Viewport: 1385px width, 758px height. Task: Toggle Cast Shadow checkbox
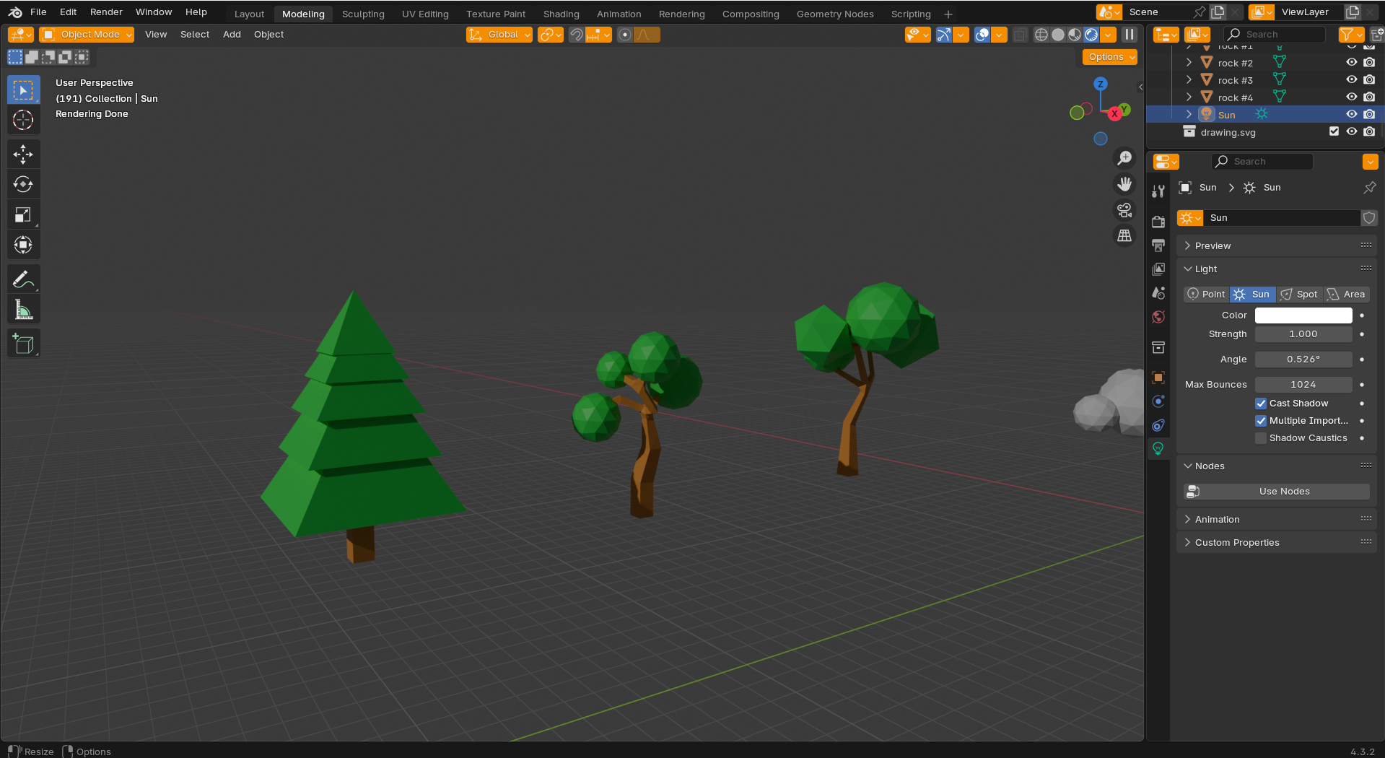pyautogui.click(x=1261, y=404)
